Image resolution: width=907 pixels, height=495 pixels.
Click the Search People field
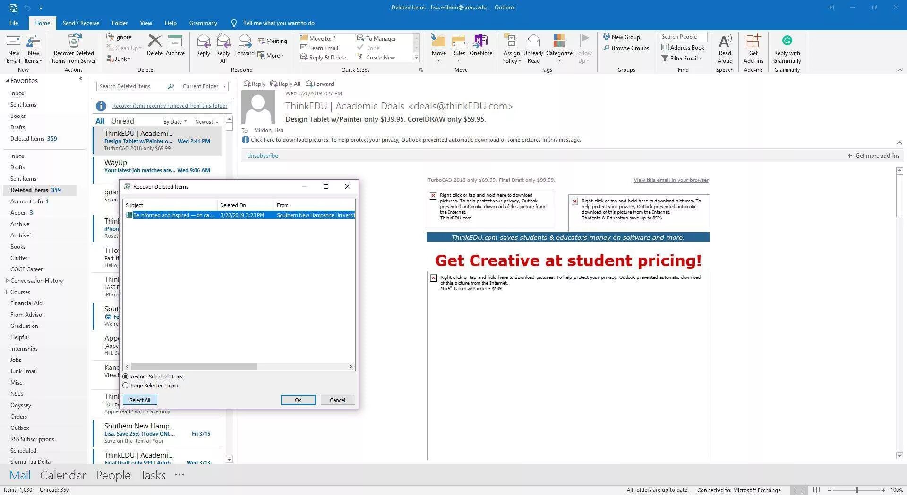click(683, 37)
